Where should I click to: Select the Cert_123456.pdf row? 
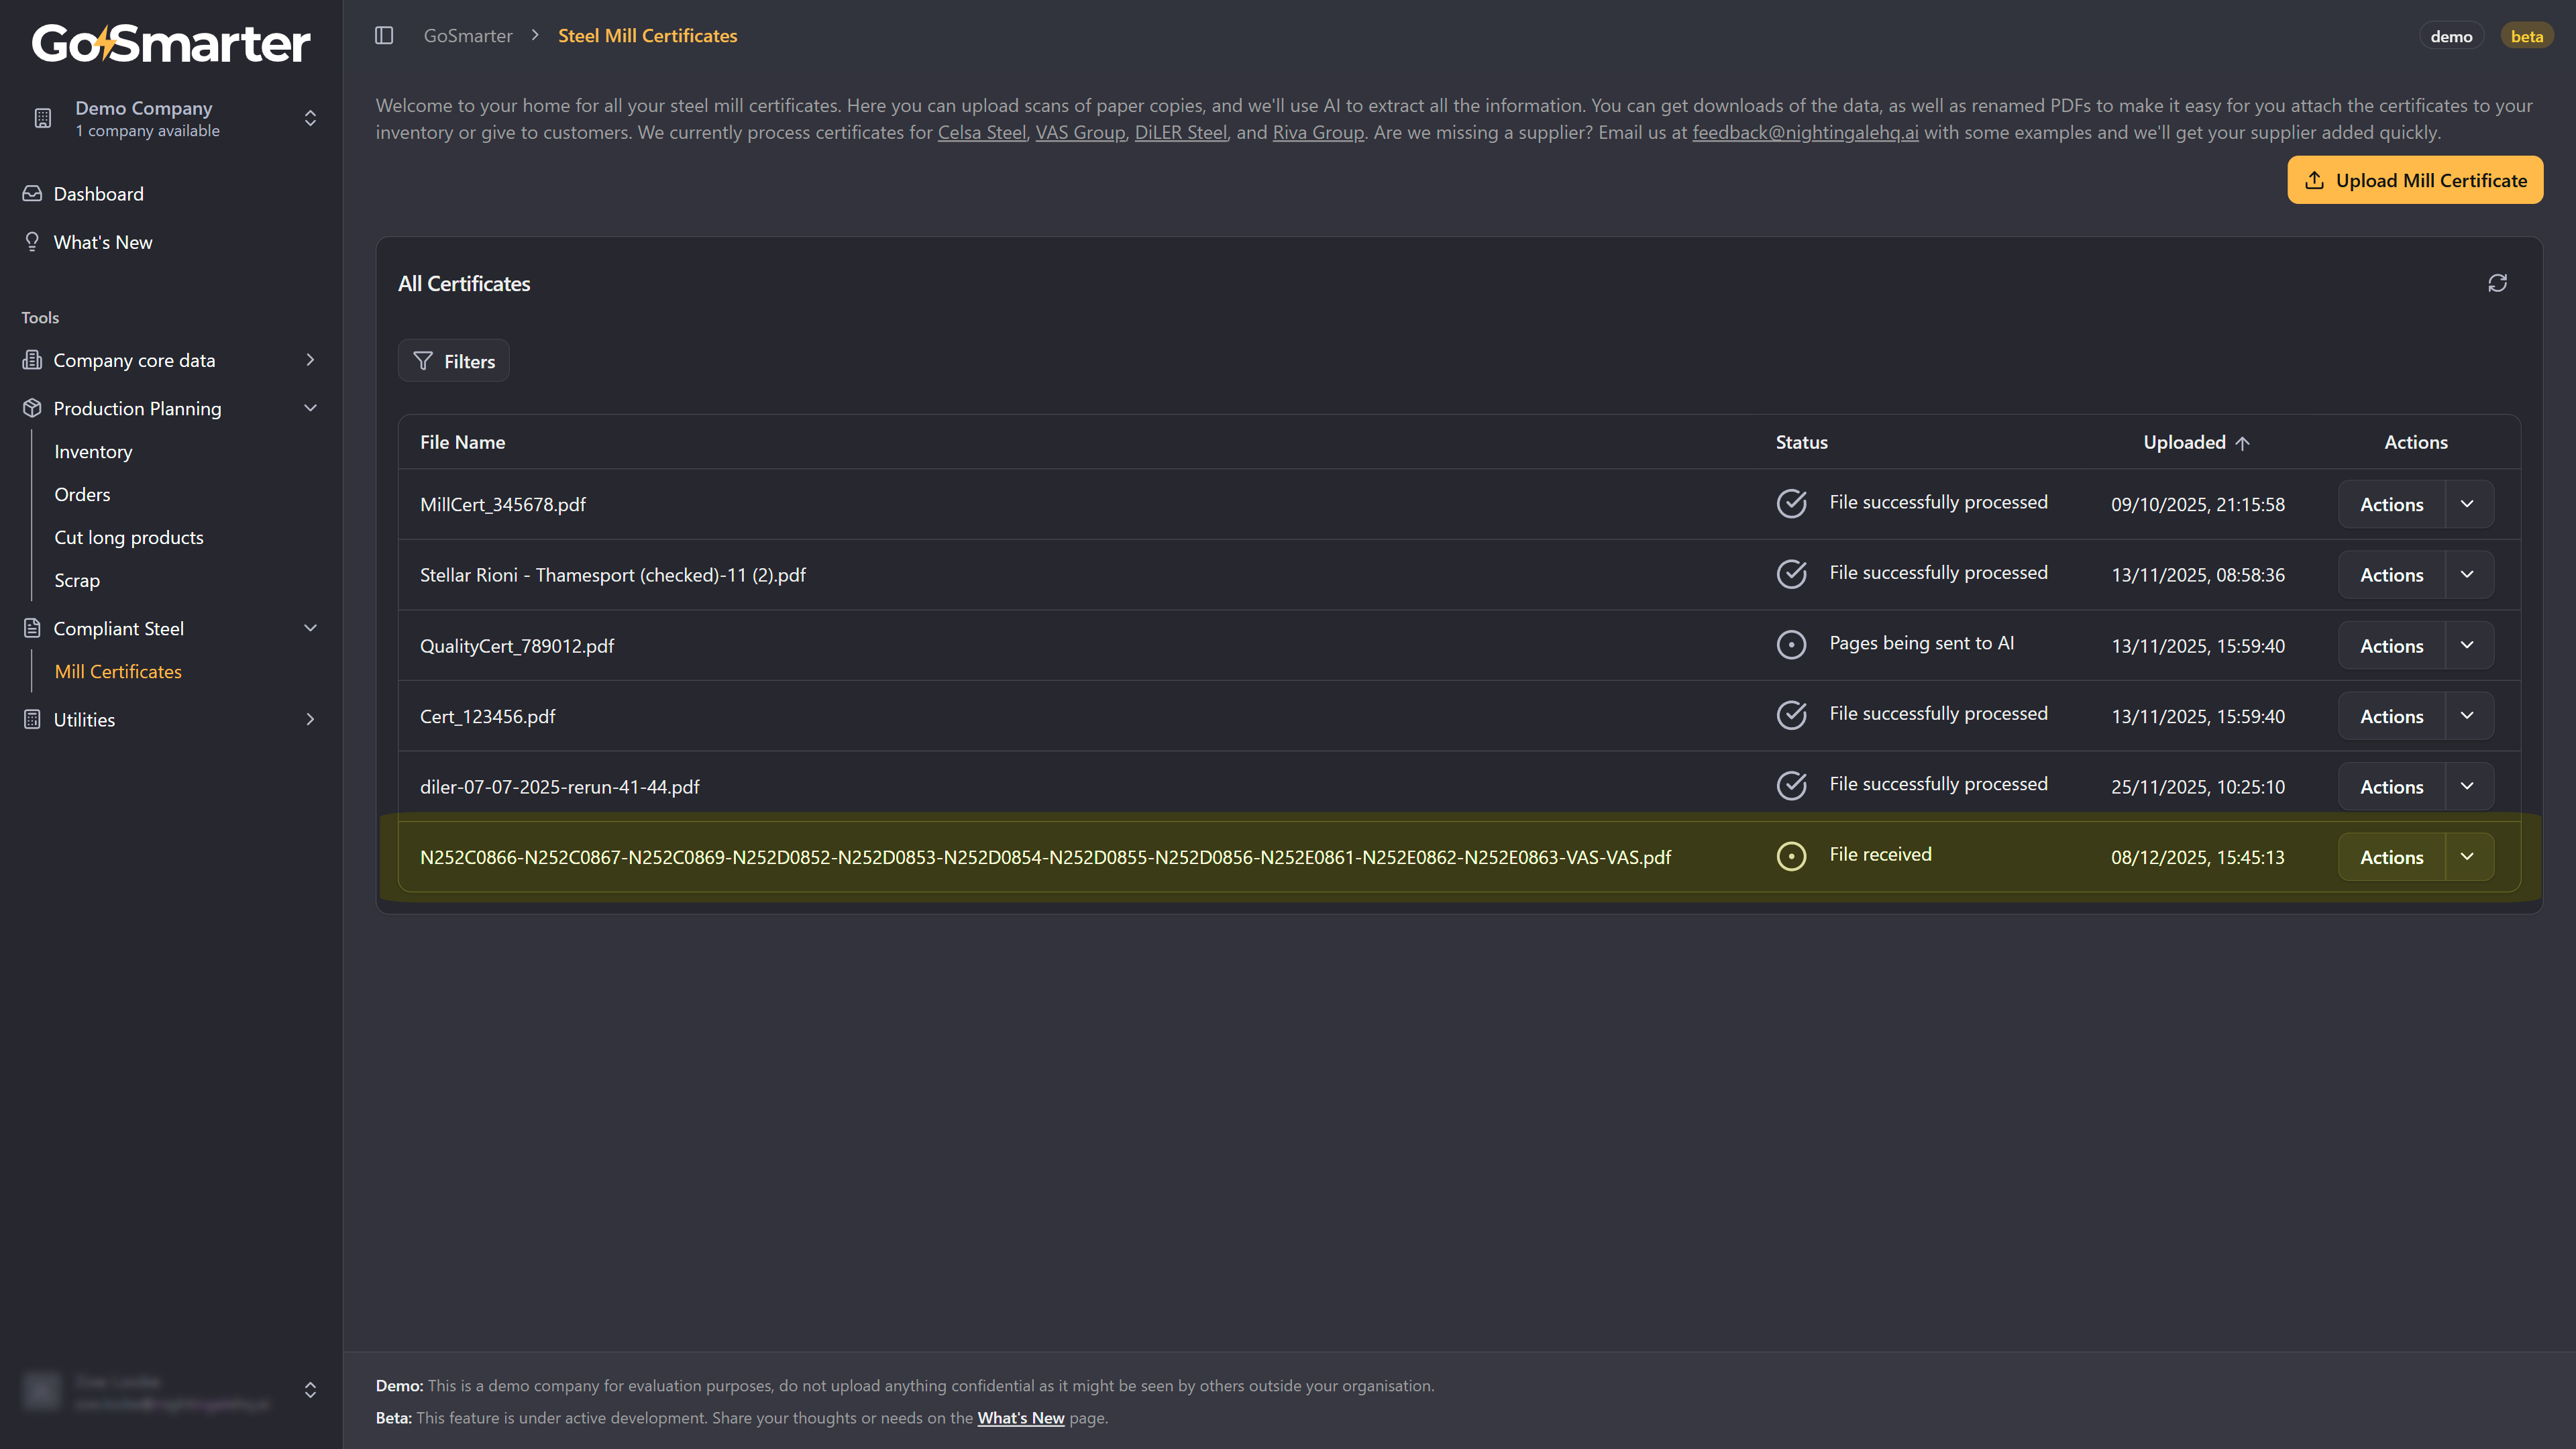488,716
